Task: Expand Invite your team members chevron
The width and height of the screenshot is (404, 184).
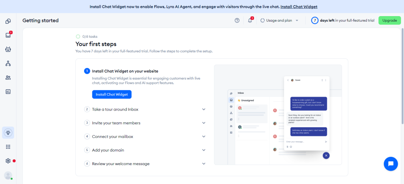Action: [x=204, y=123]
